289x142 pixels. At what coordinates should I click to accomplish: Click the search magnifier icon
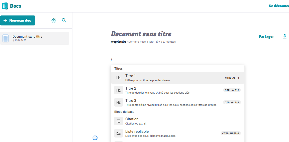tap(64, 20)
